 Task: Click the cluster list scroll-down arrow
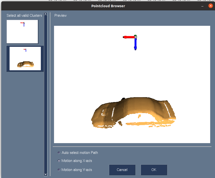pos(46,175)
